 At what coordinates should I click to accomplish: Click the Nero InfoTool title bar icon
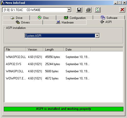coord(3,3)
